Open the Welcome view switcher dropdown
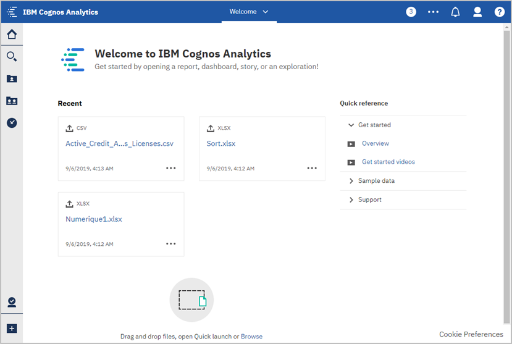 coord(249,12)
